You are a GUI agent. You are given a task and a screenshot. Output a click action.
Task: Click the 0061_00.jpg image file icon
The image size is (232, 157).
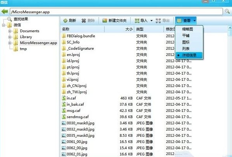click(64, 142)
